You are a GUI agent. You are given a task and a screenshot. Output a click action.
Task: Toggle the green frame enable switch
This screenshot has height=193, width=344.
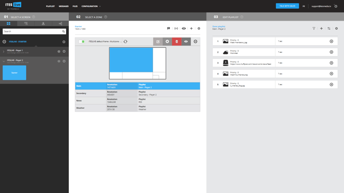pyautogui.click(x=82, y=42)
